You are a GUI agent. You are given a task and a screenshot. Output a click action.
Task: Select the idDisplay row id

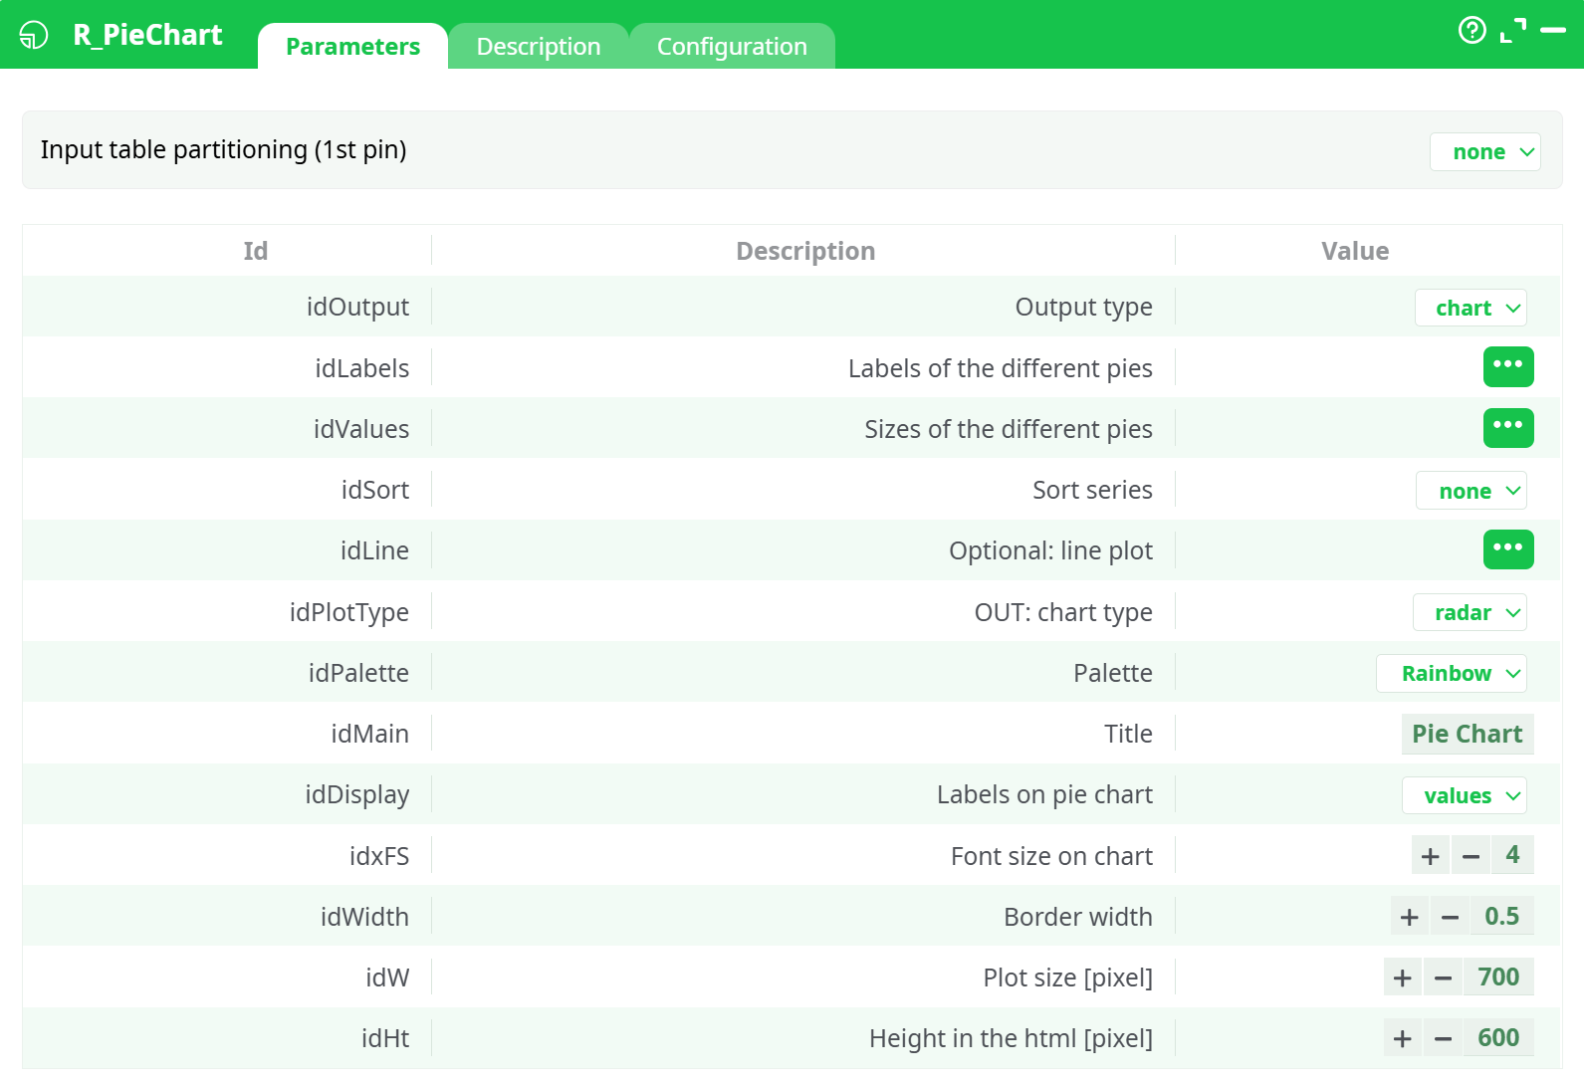357,794
